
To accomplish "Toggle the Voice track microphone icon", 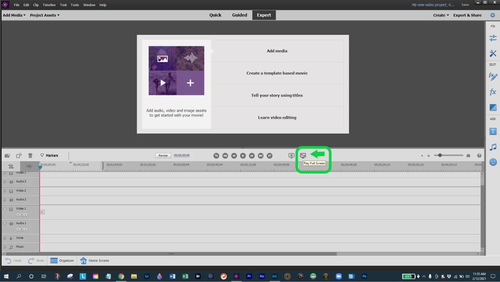I will pyautogui.click(x=11, y=238).
